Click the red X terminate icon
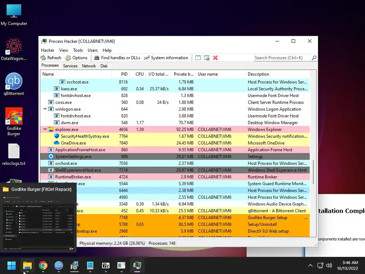This screenshot has width=365, height=274. click(215, 58)
